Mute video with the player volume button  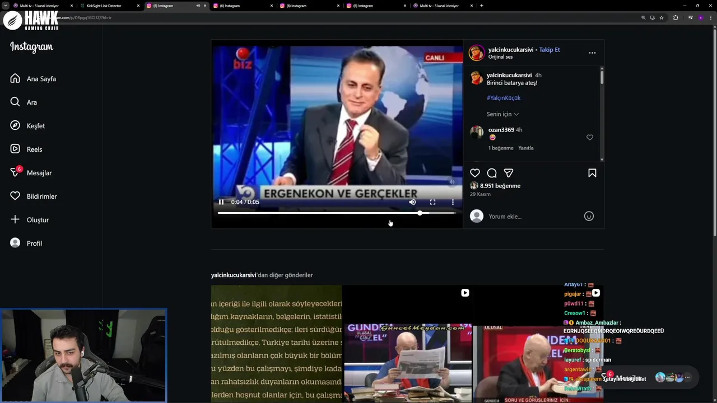tap(412, 202)
